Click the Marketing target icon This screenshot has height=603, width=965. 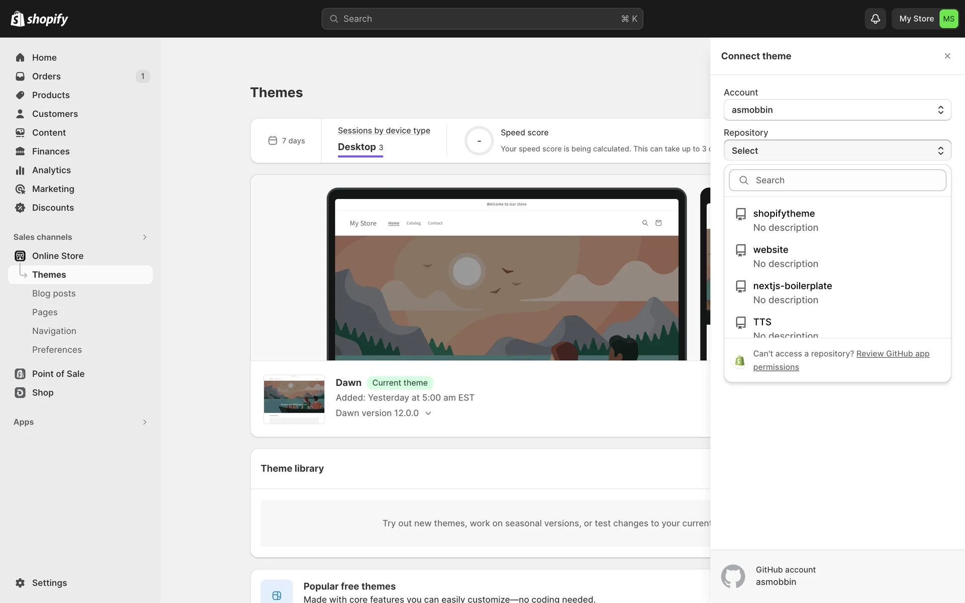point(20,189)
